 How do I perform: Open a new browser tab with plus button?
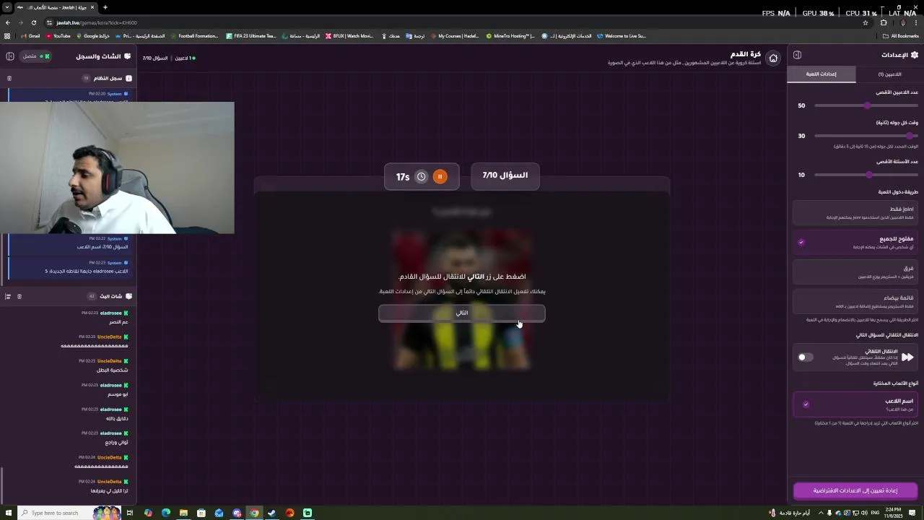tap(105, 7)
